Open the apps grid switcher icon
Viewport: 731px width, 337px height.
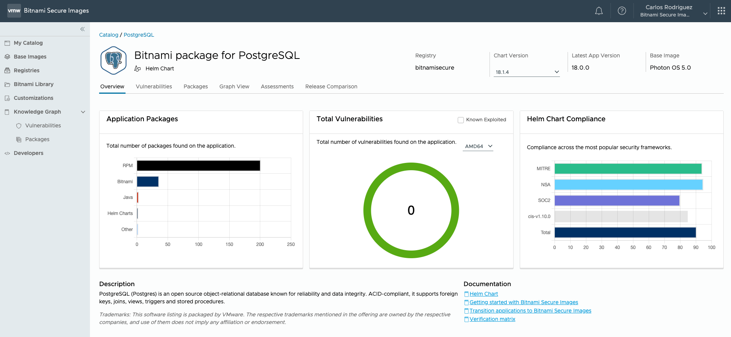tap(721, 11)
